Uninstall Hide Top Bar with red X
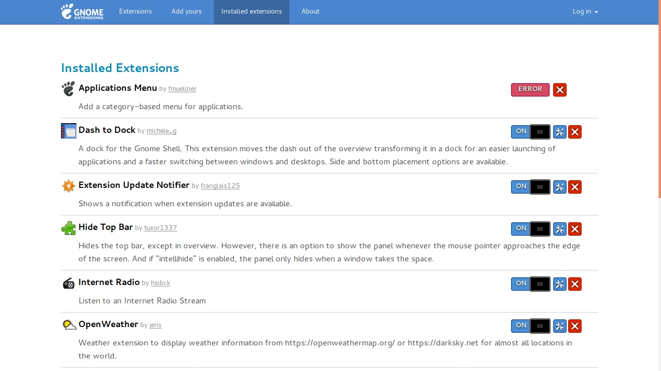 coord(575,229)
